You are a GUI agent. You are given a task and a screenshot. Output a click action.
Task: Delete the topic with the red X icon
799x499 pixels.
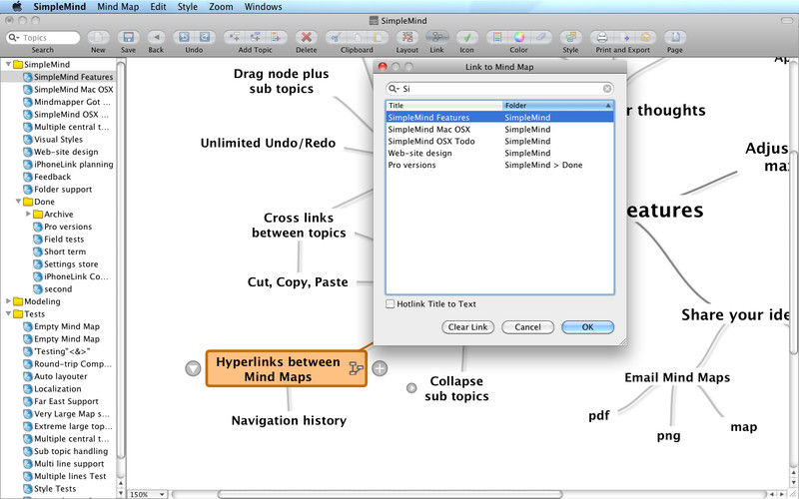307,37
